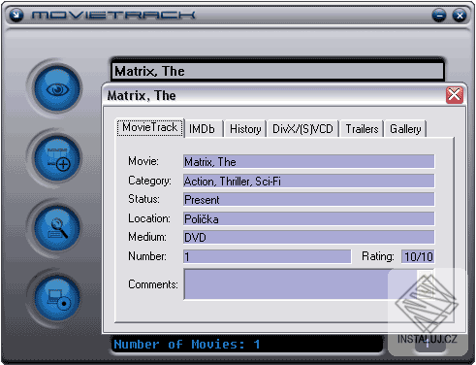Image resolution: width=476 pixels, height=365 pixels.
Task: Open the History tab
Action: 245,129
